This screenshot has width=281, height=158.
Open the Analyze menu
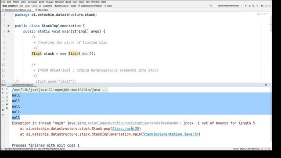50,2
